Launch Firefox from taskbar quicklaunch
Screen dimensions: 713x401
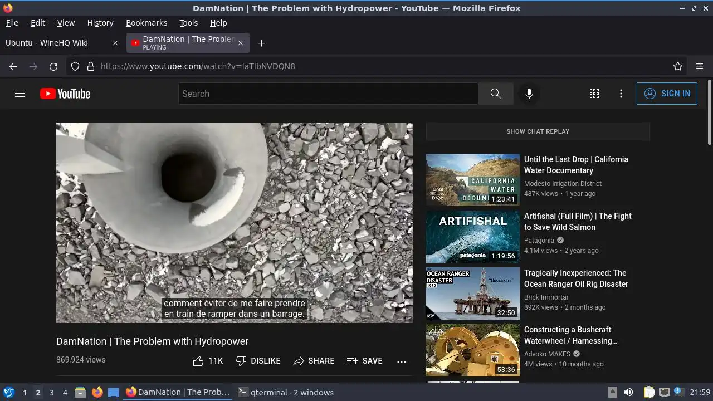coord(97,392)
